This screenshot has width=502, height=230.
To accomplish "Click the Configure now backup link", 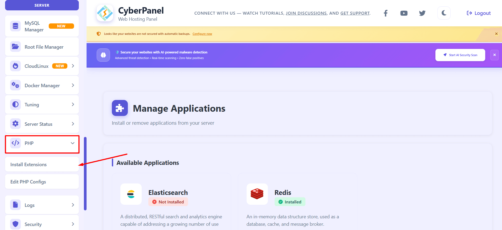I will pos(202,34).
